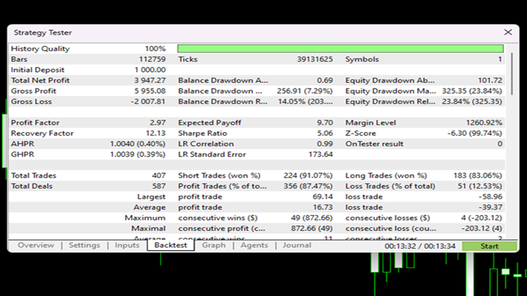
Task: Click the largest loss trade value -58.96
Action: pyautogui.click(x=490, y=197)
